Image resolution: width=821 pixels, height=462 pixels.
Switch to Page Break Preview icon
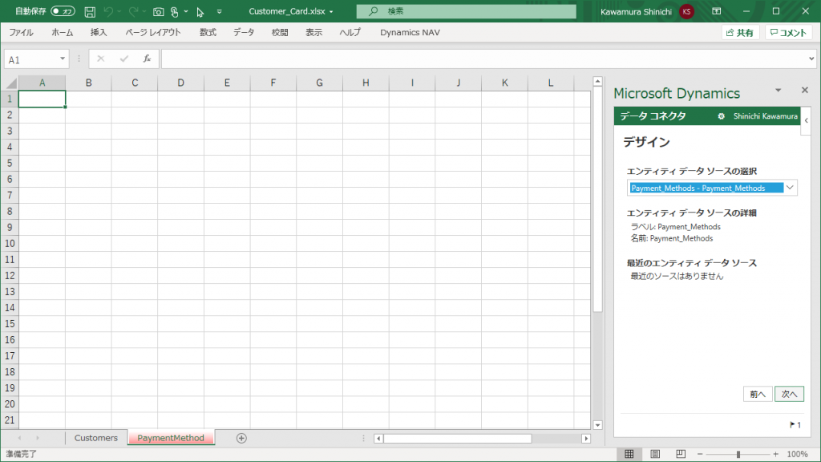[681, 454]
